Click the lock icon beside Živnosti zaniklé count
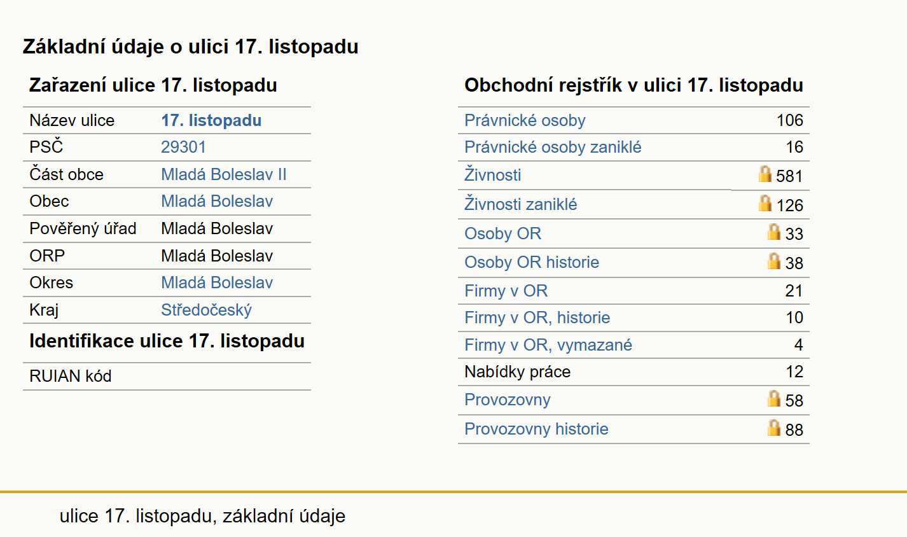The image size is (907, 537). click(765, 203)
